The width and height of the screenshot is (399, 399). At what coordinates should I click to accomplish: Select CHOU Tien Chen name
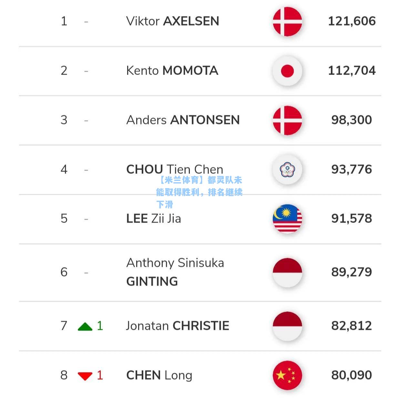[175, 169]
